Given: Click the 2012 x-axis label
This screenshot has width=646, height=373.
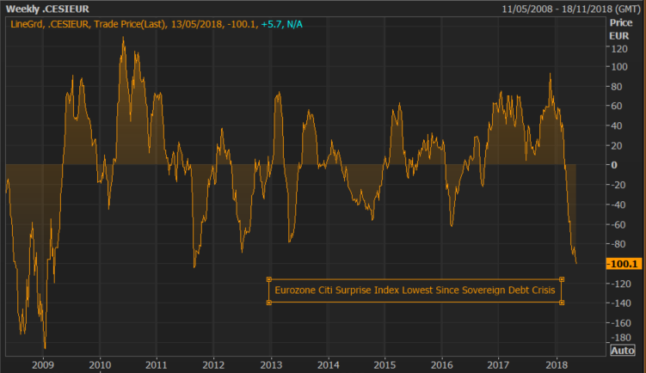Looking at the screenshot, I should pos(213,364).
